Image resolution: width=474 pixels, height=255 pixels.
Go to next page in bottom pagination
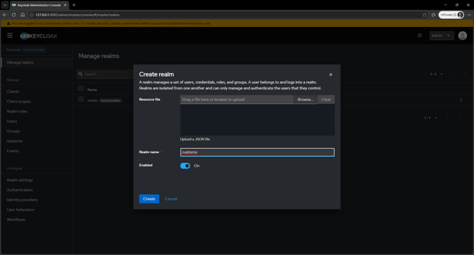tap(459, 118)
